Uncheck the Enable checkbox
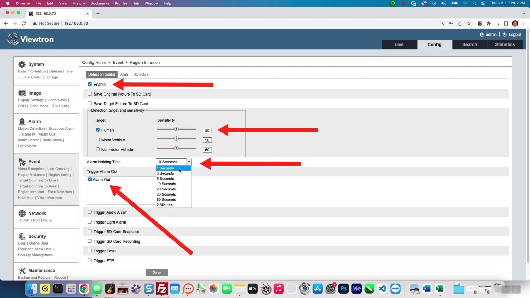 (x=90, y=84)
